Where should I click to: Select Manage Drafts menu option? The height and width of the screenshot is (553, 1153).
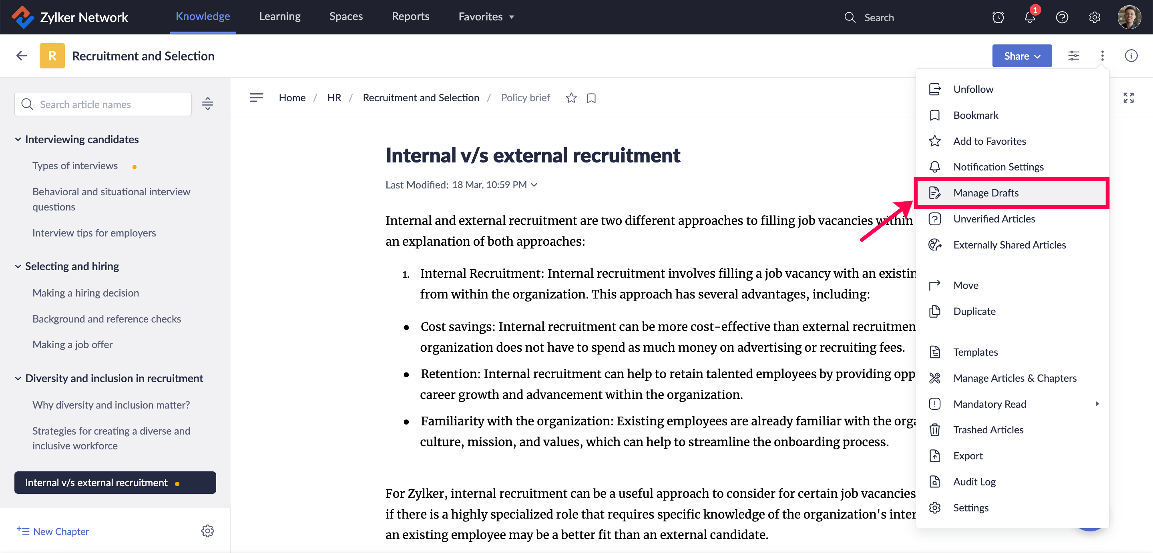click(986, 193)
